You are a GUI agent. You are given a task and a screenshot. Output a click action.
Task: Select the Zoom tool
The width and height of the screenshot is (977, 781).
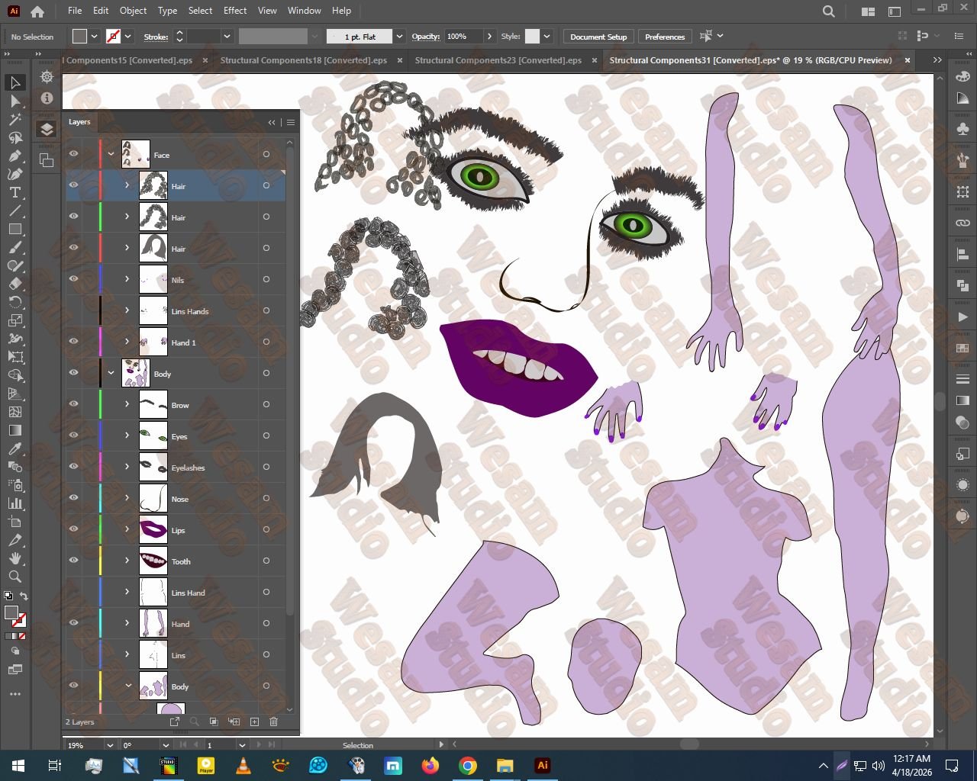15,577
